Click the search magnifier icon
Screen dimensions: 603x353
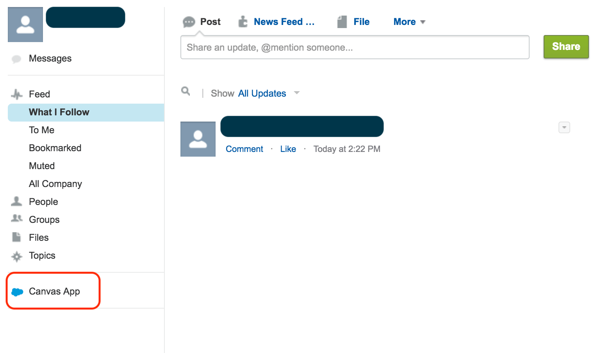click(x=186, y=92)
